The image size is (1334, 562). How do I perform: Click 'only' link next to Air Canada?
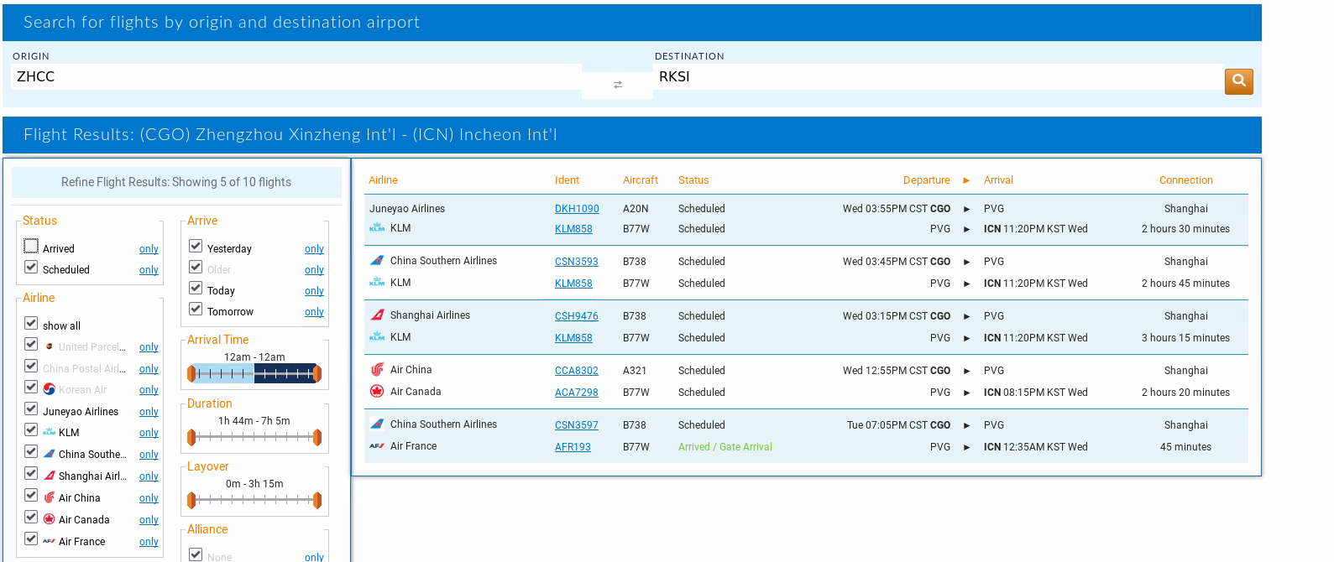click(149, 520)
